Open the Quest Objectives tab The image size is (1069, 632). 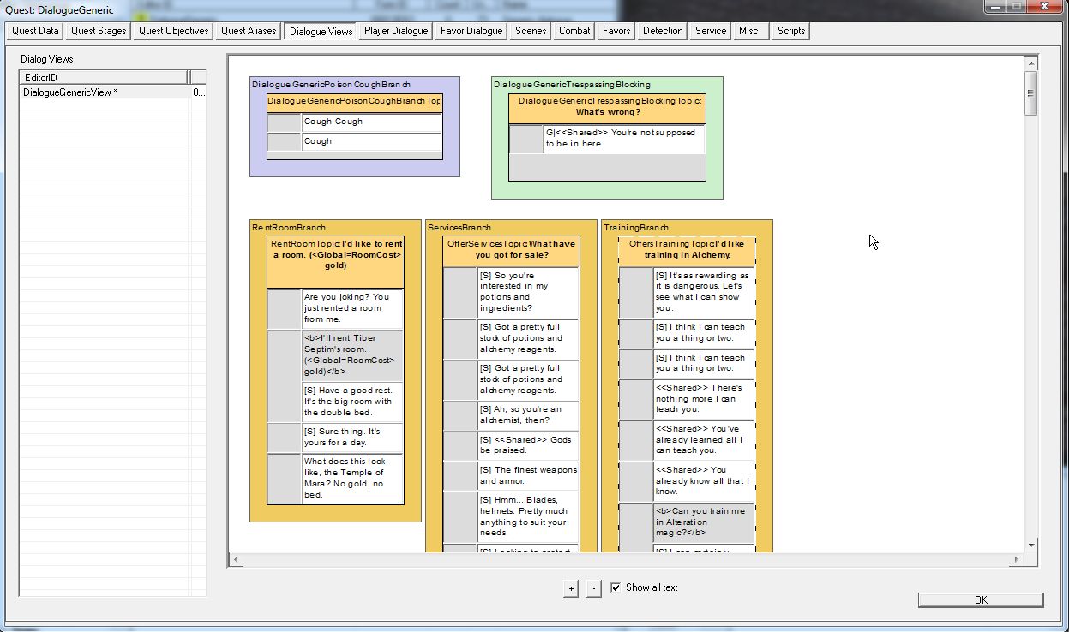coord(174,31)
